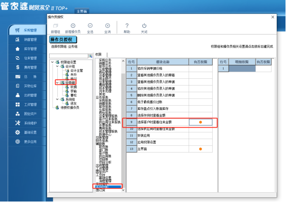Close the 操作员授权 dialog with X
286x202 pixels.
273,17
